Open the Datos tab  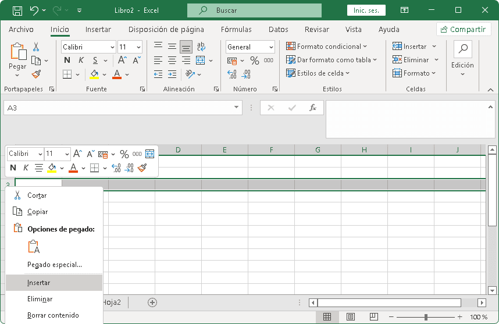click(278, 30)
